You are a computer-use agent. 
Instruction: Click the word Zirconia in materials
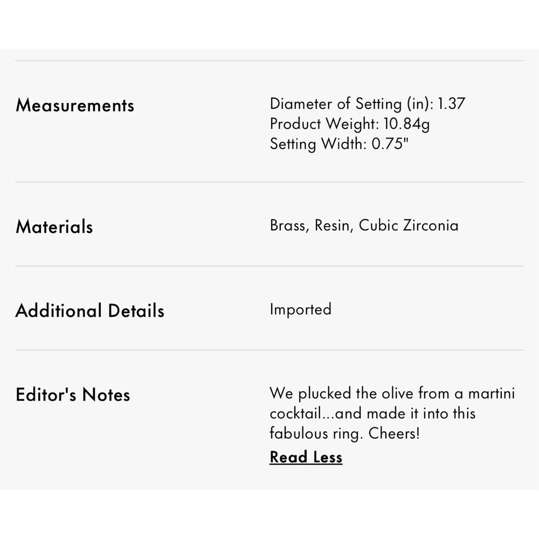click(x=431, y=225)
